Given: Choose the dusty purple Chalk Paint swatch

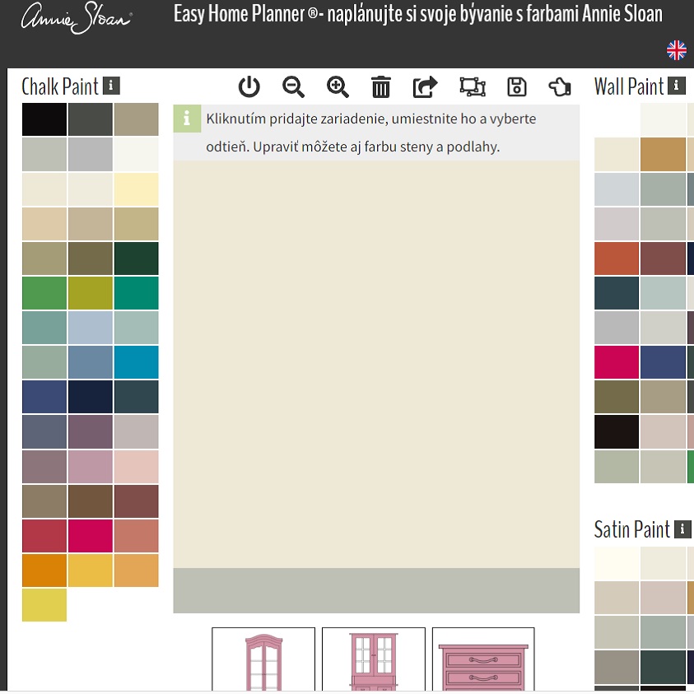Looking at the screenshot, I should tap(91, 431).
